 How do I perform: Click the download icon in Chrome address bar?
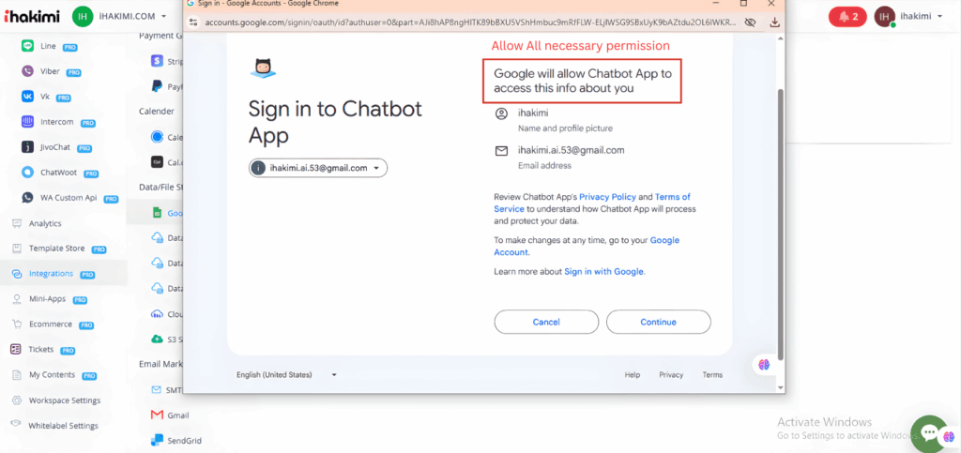point(775,22)
